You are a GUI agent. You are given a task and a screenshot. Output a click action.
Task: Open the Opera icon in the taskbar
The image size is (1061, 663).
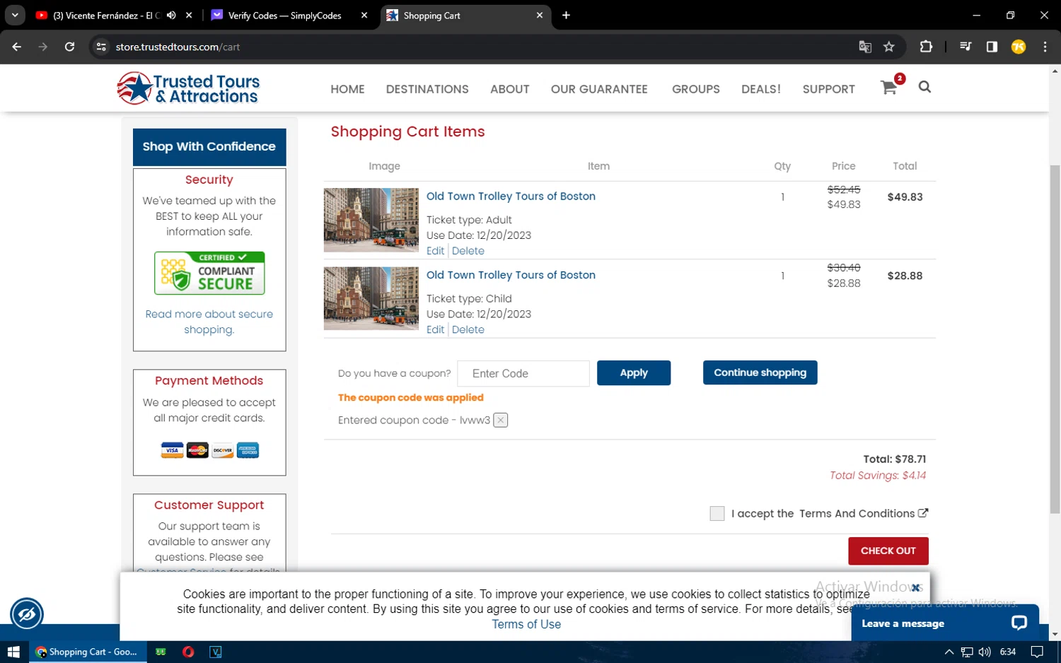(188, 652)
